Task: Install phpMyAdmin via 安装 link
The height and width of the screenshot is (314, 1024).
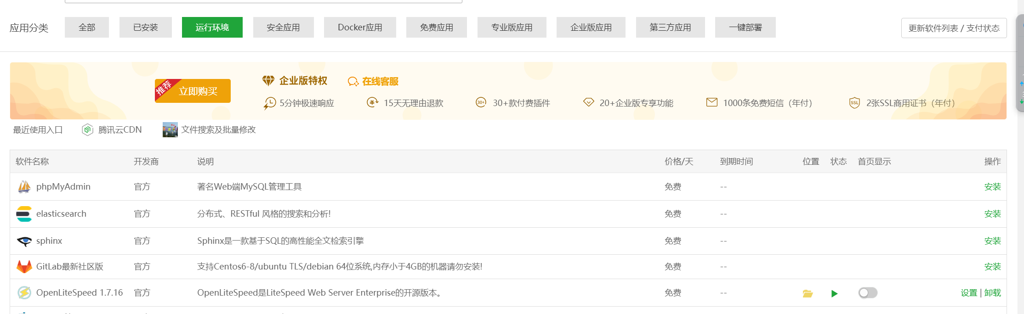Action: [x=993, y=187]
